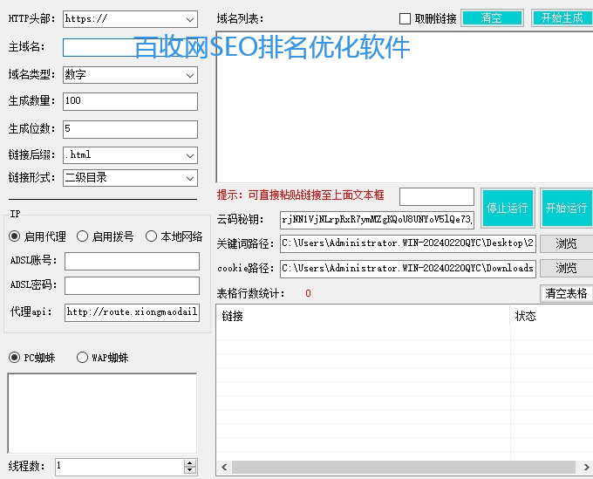This screenshot has width=593, height=479.
Task: Click the 关键词路径 path field
Action: point(408,243)
